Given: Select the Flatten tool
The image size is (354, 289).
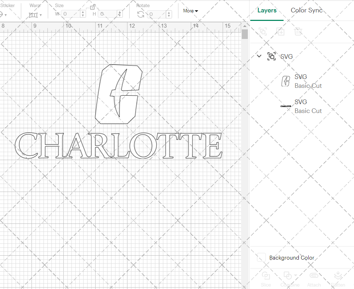Looking at the screenshot, I should (x=338, y=279).
